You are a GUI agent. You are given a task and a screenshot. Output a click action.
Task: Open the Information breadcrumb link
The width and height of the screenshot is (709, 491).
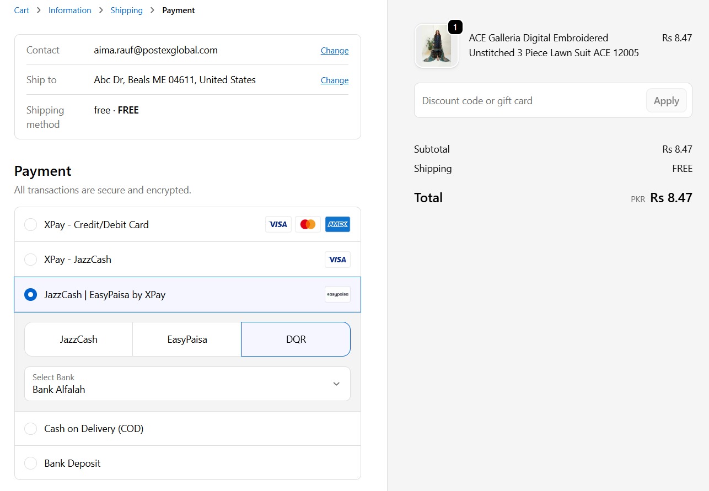70,10
